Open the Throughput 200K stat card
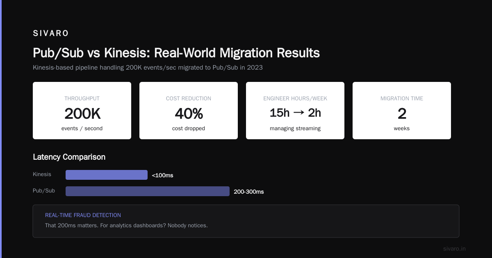Image resolution: width=492 pixels, height=258 pixels. [x=82, y=111]
